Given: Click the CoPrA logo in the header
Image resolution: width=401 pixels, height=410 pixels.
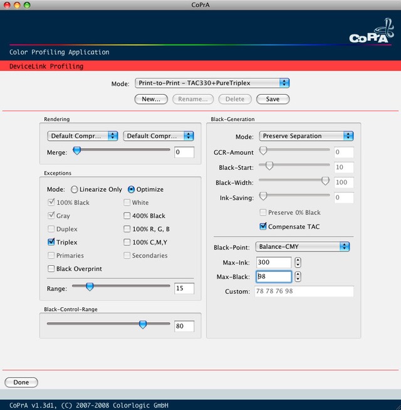Looking at the screenshot, I should pos(372,31).
